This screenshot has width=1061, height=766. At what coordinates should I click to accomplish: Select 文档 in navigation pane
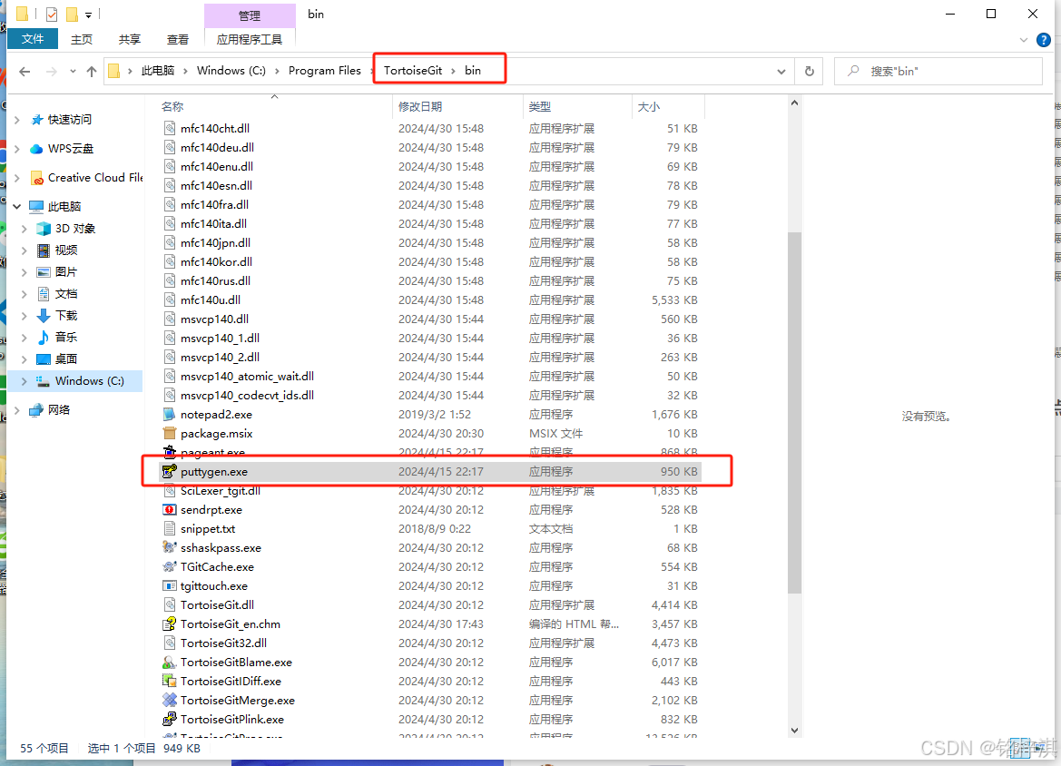(66, 294)
